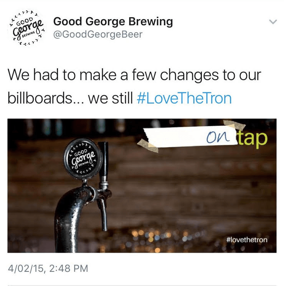The height and width of the screenshot is (286, 284).
Task: Follow the blue #LoveTheTron hashtag
Action: tap(184, 99)
